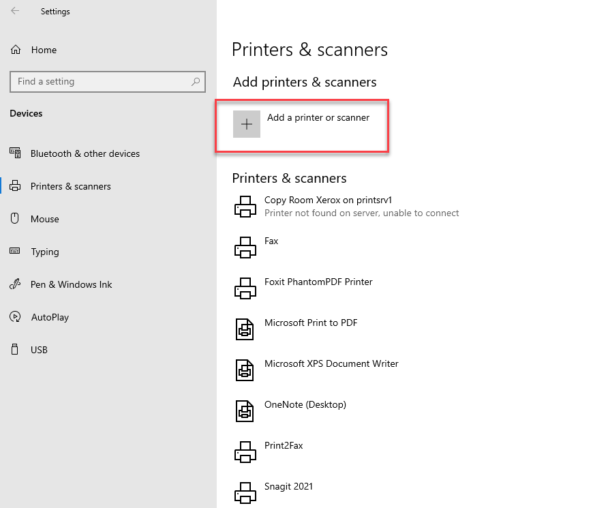Open AutoPlay settings
Screen dimensions: 608x508
[x=50, y=317]
